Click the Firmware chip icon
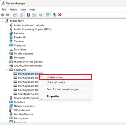Screen dimensions: 126x125 point(11,58)
